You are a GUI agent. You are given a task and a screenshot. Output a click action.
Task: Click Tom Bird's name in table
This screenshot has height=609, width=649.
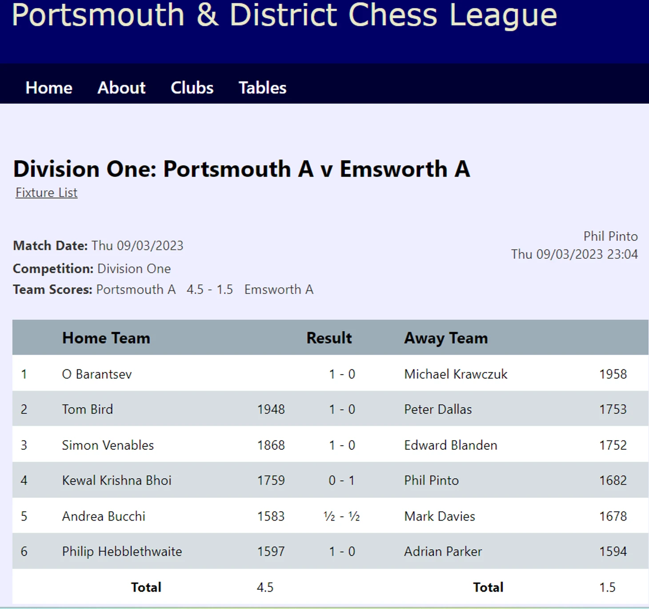[x=87, y=409]
